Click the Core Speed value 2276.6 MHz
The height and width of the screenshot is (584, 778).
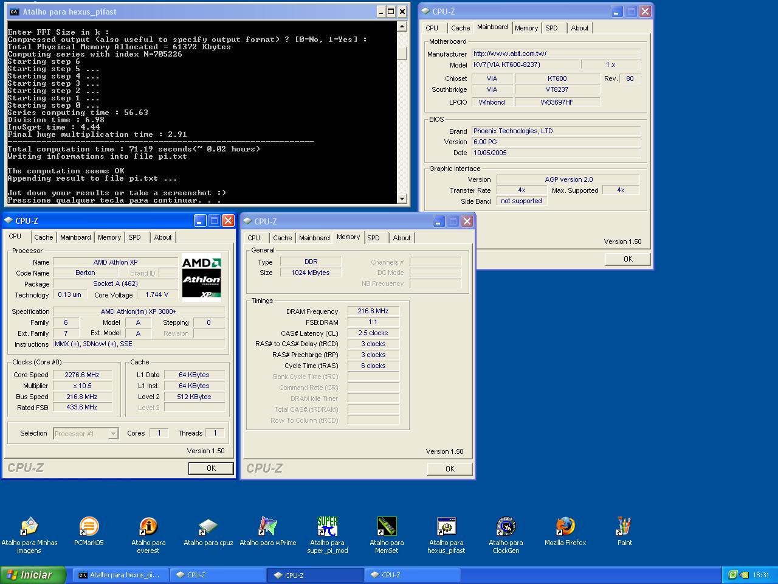pyautogui.click(x=82, y=375)
